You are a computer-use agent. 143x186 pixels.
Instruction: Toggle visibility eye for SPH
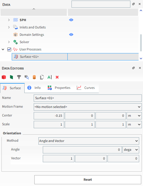click(71, 20)
